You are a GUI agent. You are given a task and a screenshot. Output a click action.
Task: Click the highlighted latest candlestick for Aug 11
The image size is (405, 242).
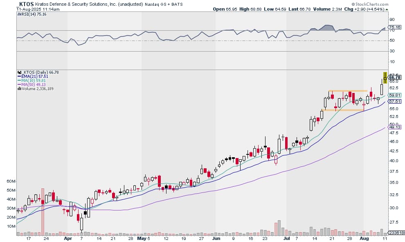[x=385, y=77]
